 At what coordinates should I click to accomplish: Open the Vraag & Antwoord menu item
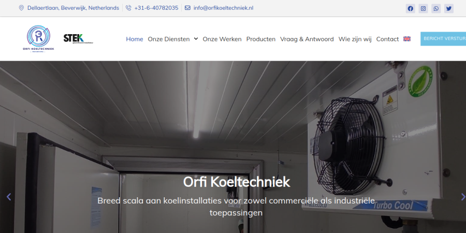pos(307,39)
